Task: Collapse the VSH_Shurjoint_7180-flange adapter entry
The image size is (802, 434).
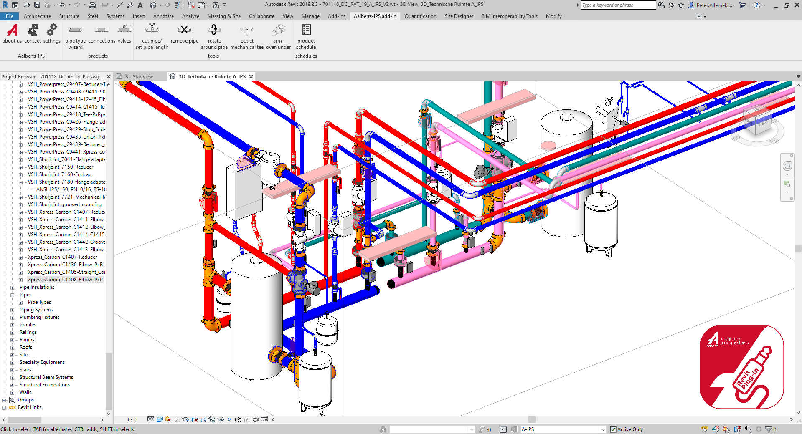Action: coord(21,182)
